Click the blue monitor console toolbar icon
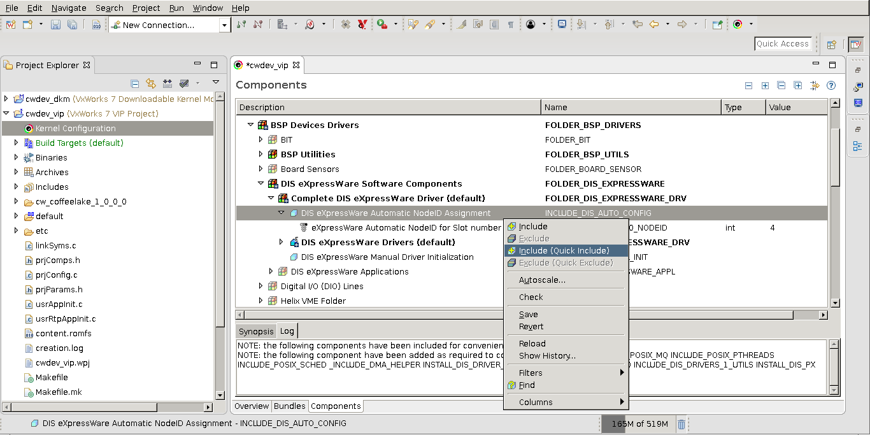 562,25
